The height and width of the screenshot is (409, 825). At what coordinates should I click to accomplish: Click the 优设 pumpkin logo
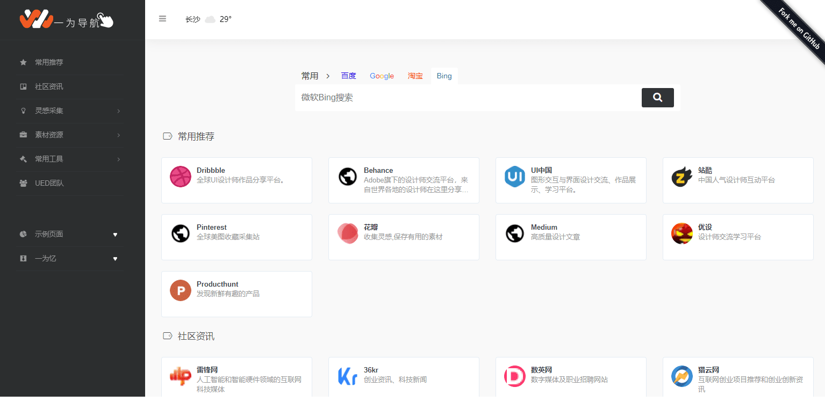click(682, 233)
